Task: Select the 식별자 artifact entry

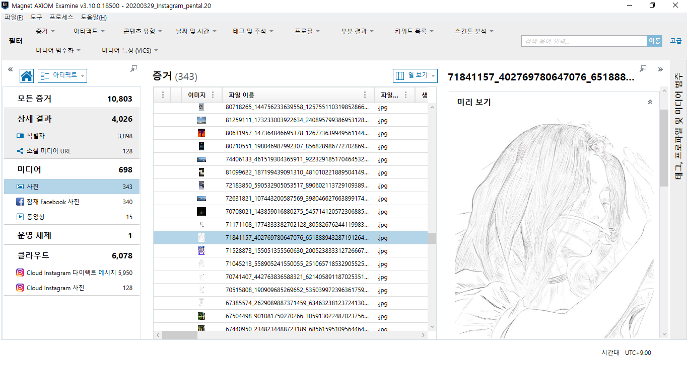Action: point(72,136)
